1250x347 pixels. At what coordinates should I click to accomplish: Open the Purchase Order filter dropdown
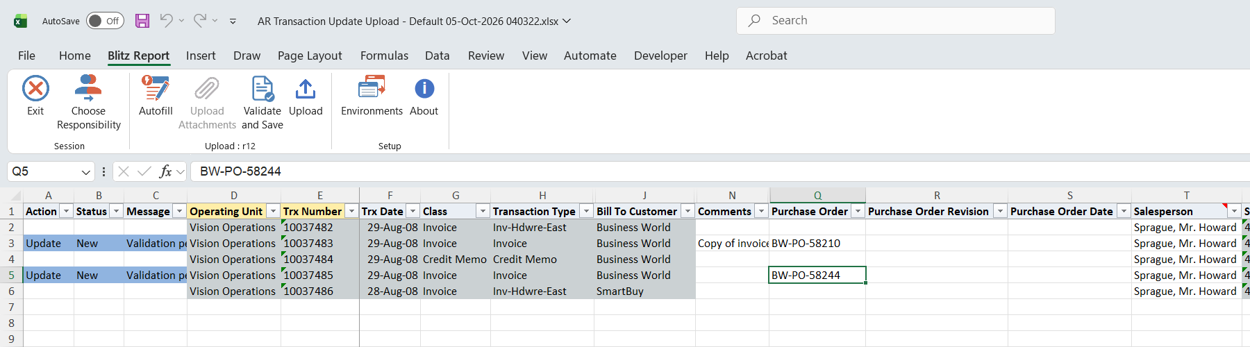point(858,211)
